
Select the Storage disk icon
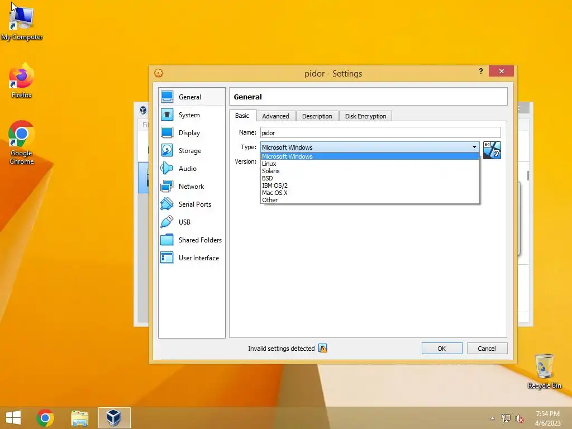coord(167,150)
